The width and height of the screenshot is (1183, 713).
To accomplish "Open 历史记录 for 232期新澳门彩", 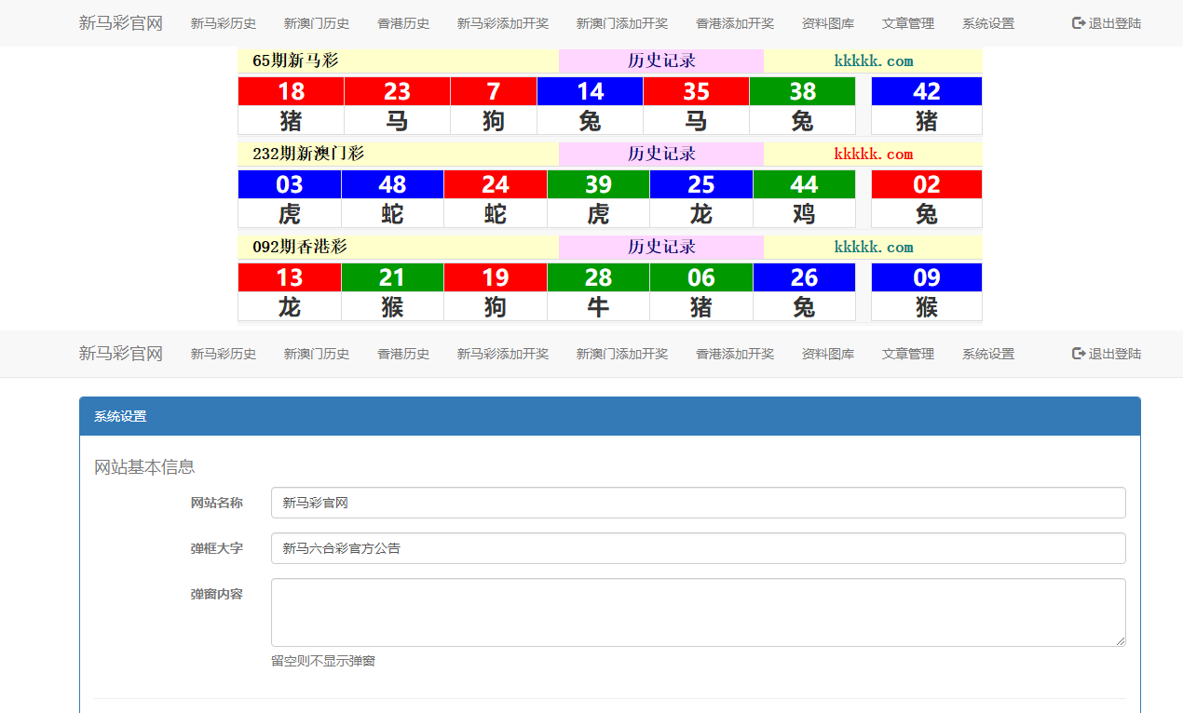I will (661, 155).
